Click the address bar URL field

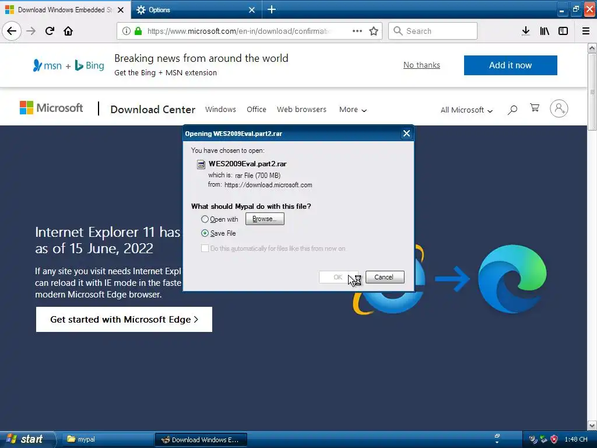click(238, 31)
